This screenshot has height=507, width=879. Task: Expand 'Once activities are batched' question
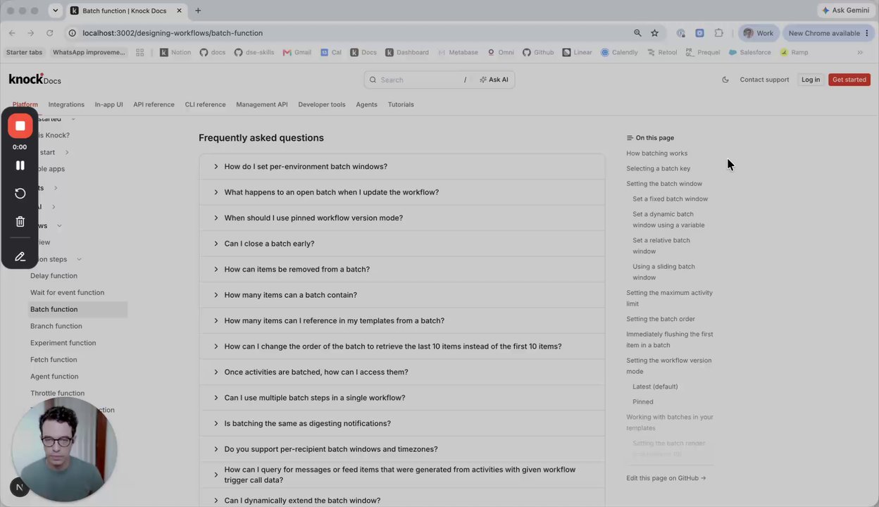pos(402,372)
